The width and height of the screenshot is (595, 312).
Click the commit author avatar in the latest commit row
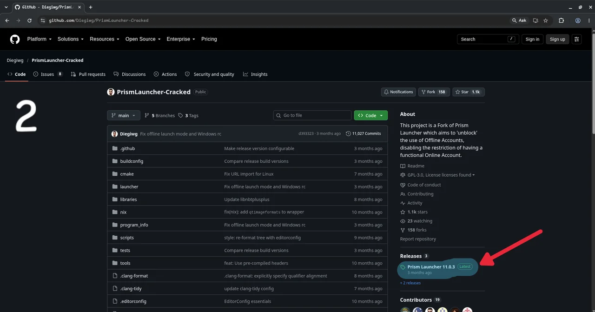(x=114, y=133)
